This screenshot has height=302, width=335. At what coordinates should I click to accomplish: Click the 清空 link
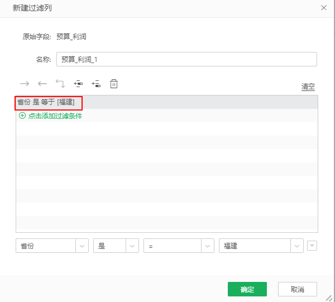coord(308,87)
